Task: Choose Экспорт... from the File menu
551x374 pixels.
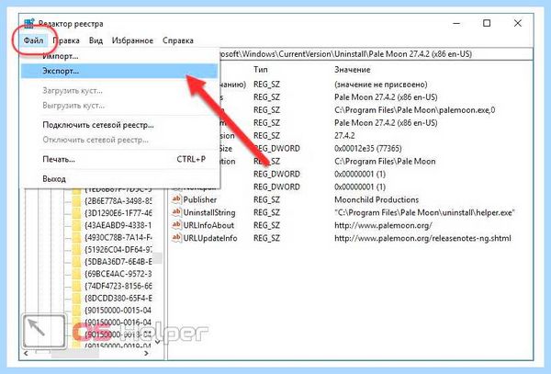Action: [119, 71]
